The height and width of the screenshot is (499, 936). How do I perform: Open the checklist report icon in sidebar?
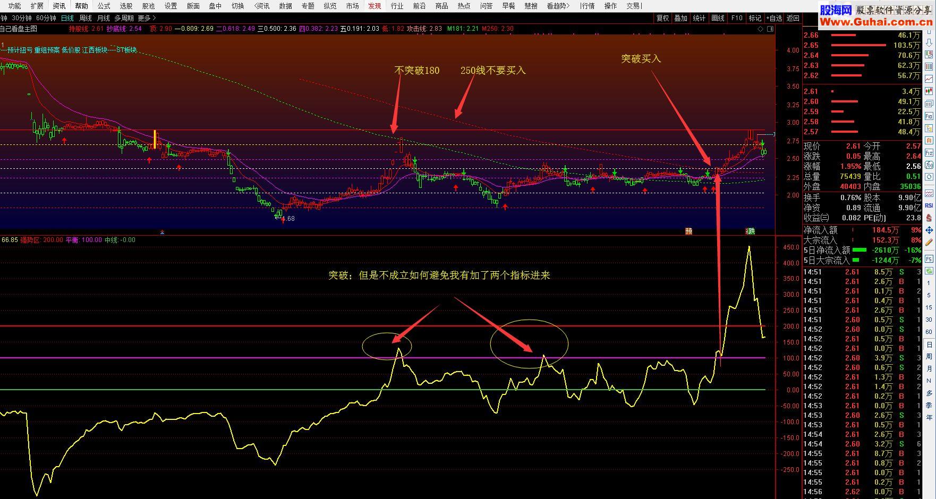[929, 54]
